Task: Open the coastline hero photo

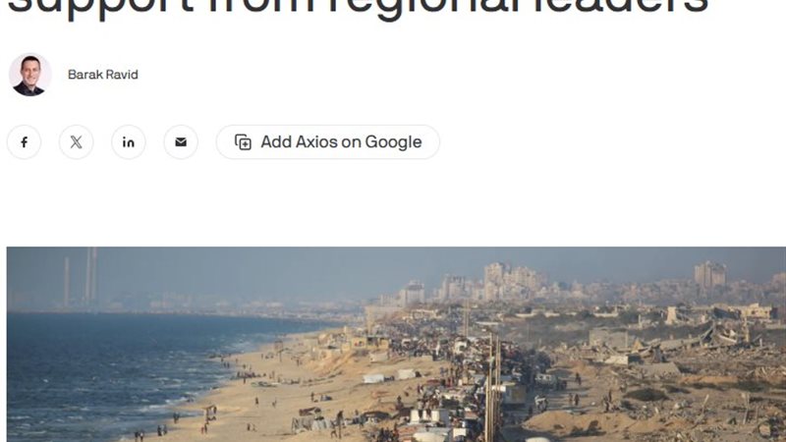Action: click(396, 345)
